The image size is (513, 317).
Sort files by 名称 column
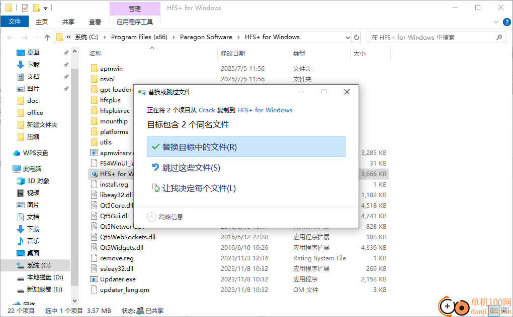coord(96,54)
